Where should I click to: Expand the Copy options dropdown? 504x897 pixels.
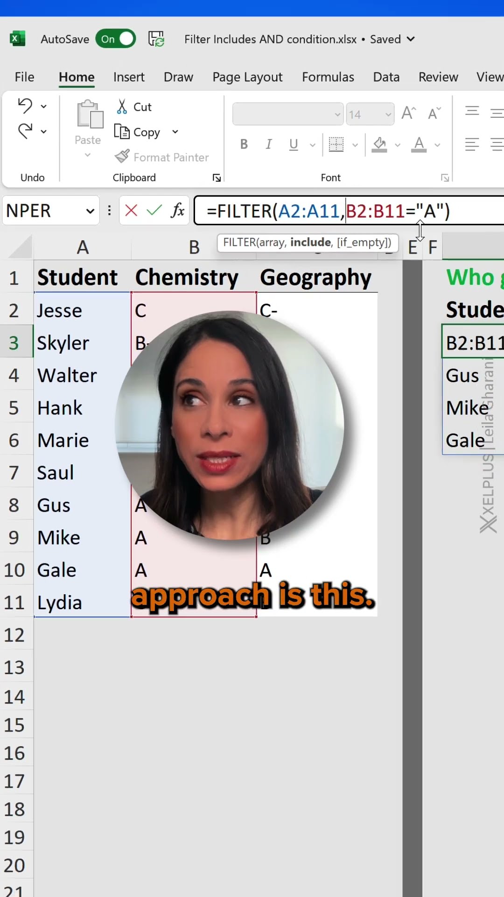[x=175, y=132]
